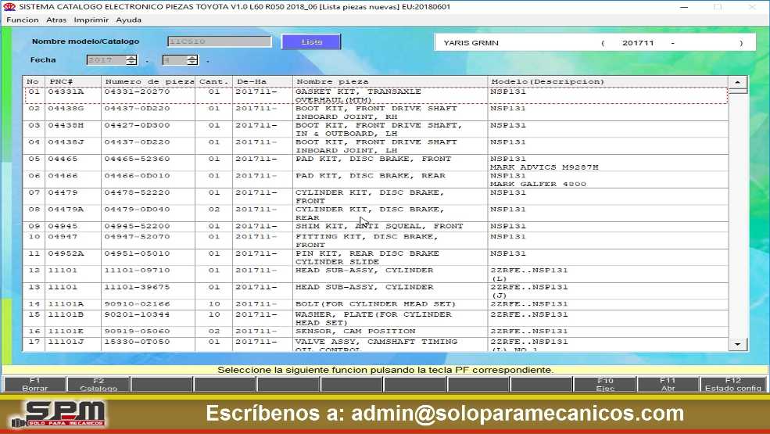770x434 pixels.
Task: Click the blue Lista button
Action: coord(311,41)
